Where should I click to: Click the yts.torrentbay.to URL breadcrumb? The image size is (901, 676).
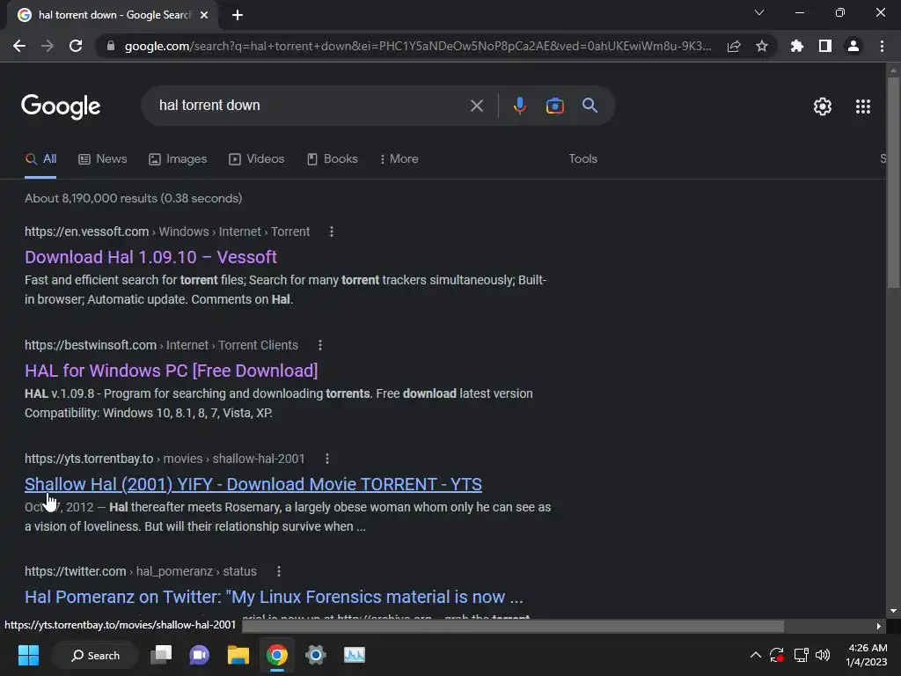point(165,459)
